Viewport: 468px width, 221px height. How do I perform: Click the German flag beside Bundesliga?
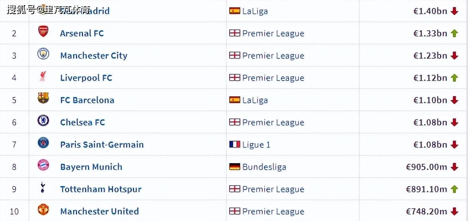point(235,167)
